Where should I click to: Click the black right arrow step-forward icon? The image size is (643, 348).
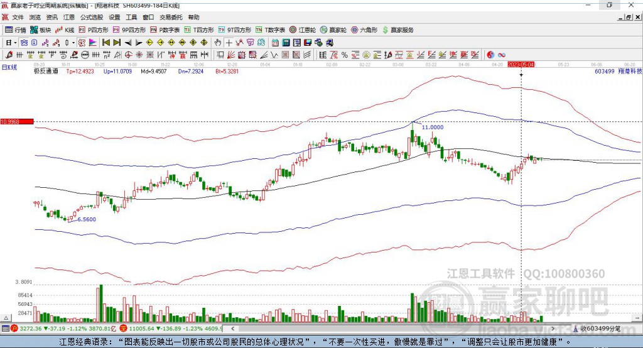[x=139, y=43]
